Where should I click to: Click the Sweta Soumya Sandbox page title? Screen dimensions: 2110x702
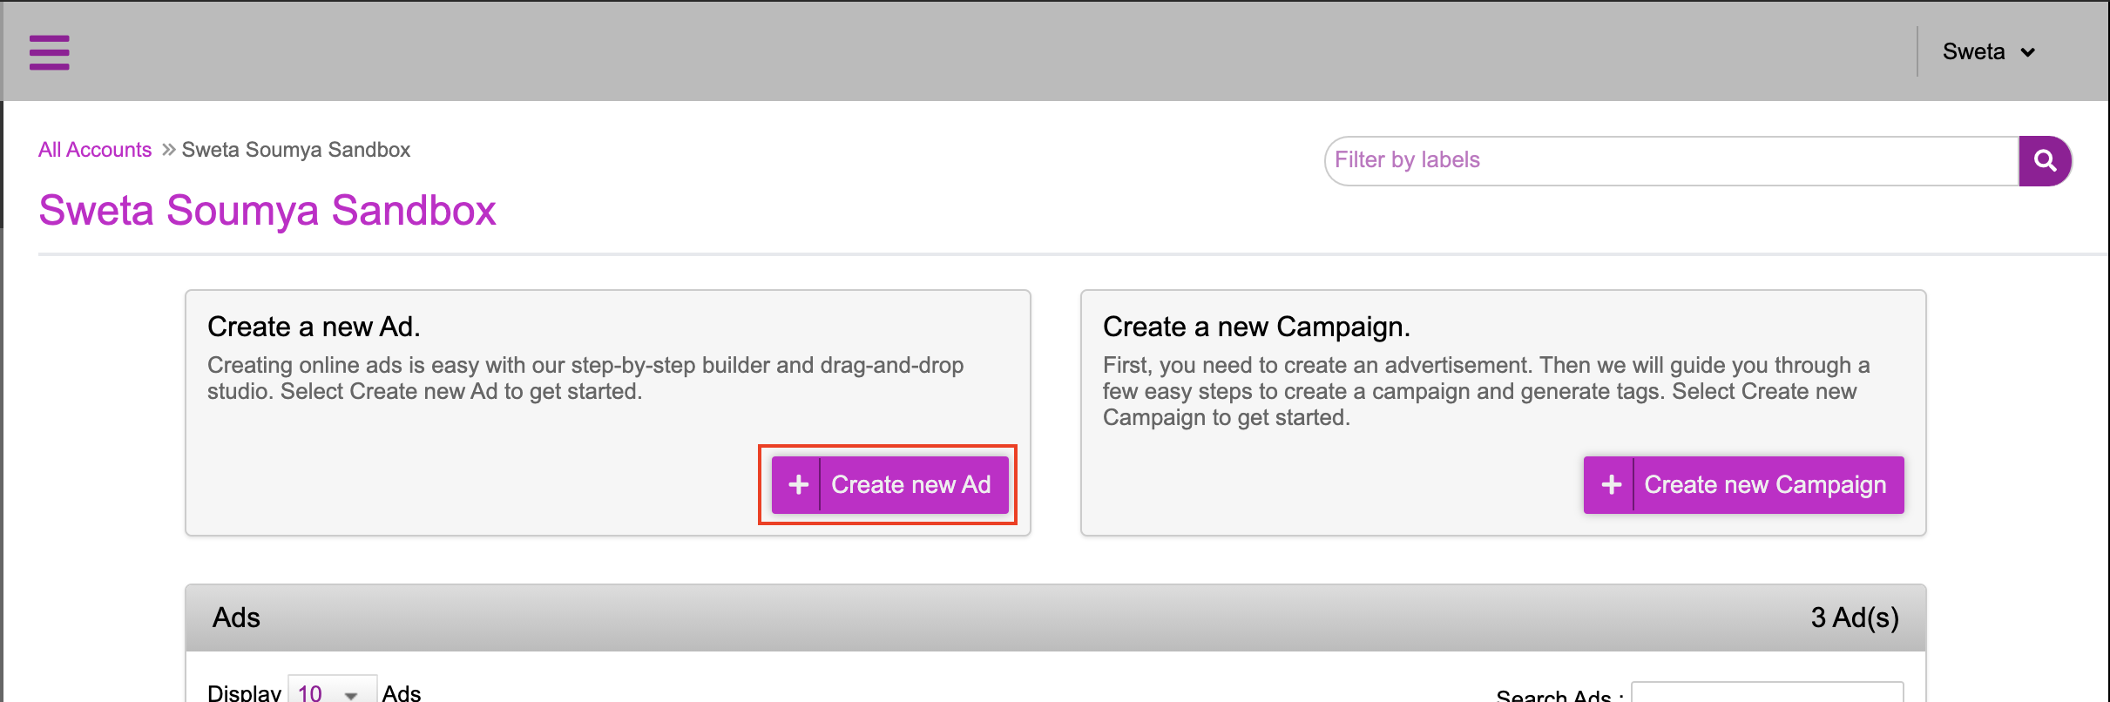click(267, 210)
